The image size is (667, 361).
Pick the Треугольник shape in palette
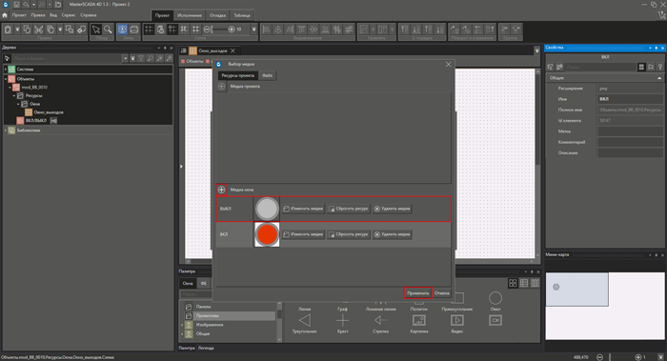pyautogui.click(x=305, y=323)
